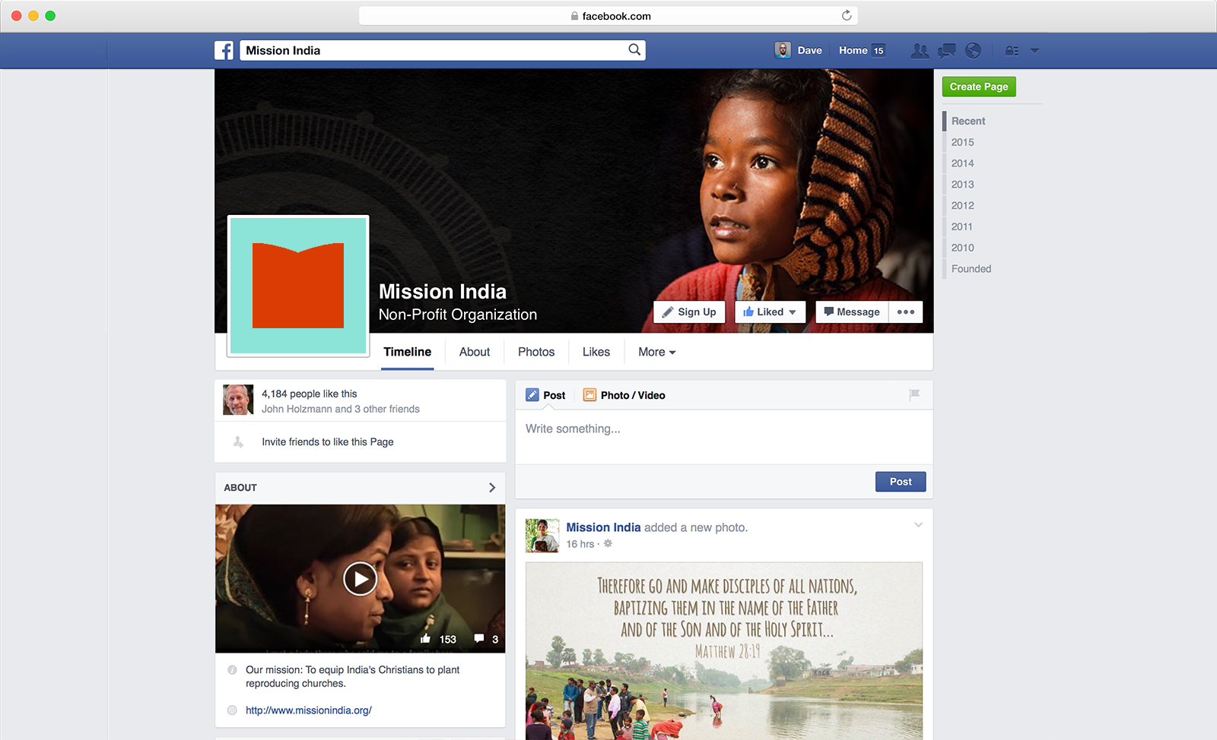1217x740 pixels.
Task: Open the Liked dropdown button
Action: pyautogui.click(x=770, y=312)
